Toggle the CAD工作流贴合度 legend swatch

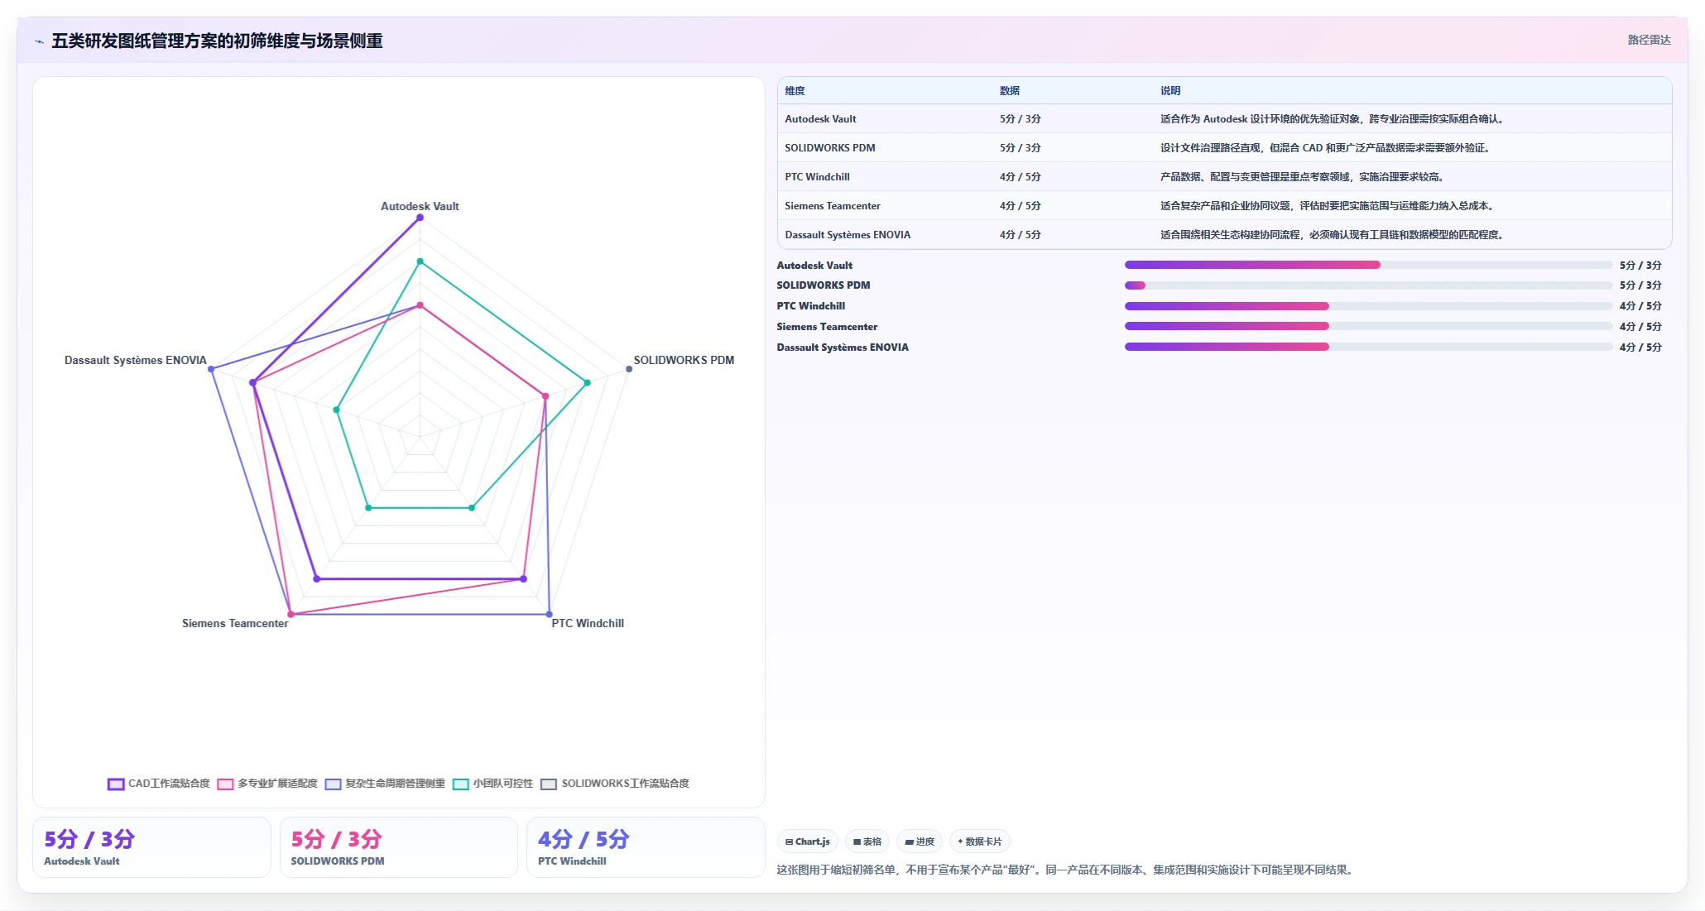(x=116, y=784)
